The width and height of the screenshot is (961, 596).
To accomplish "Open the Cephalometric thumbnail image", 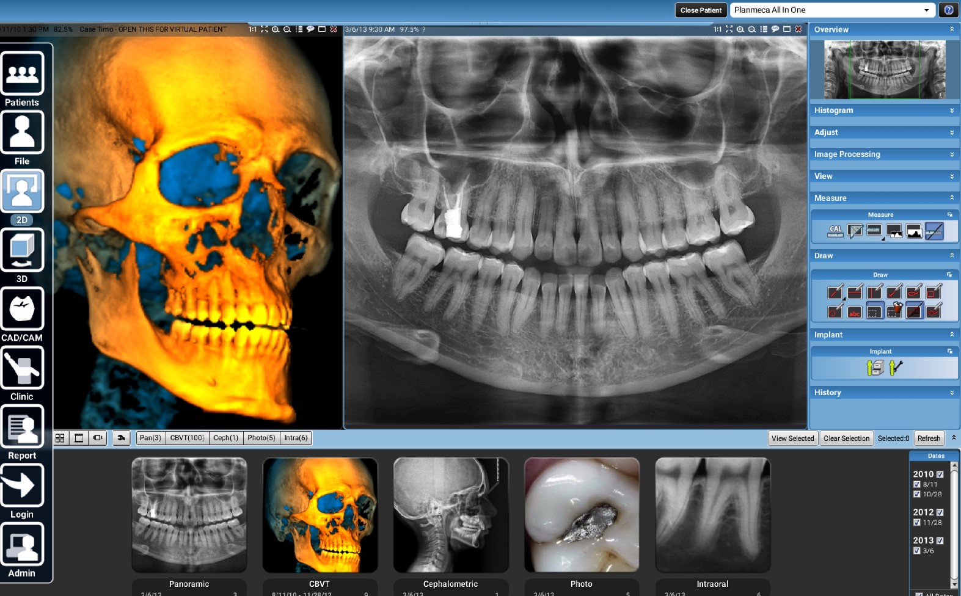I will pos(451,515).
